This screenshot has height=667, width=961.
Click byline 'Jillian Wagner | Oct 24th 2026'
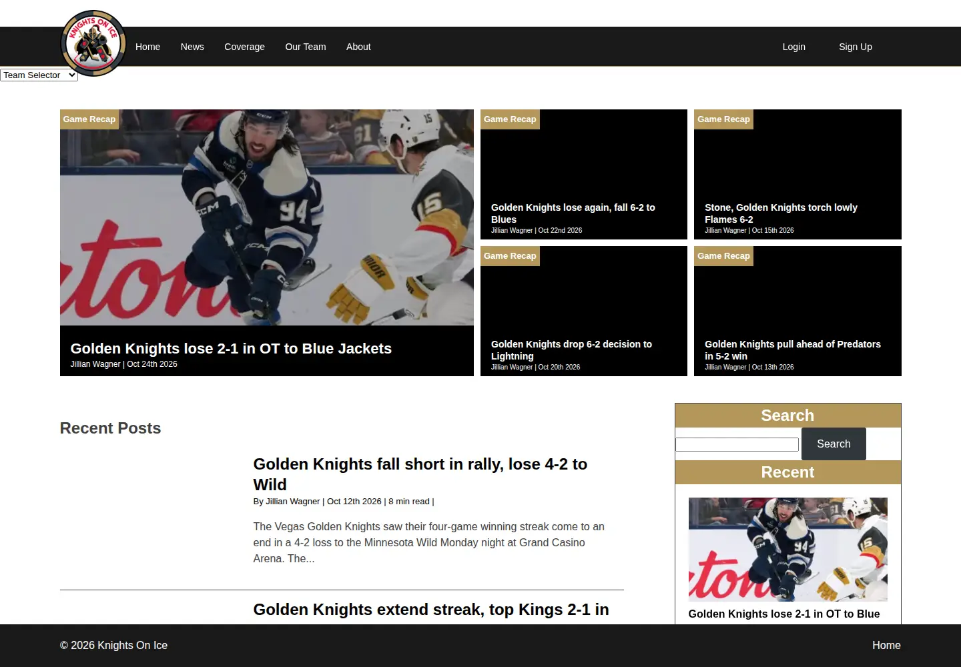tap(123, 364)
